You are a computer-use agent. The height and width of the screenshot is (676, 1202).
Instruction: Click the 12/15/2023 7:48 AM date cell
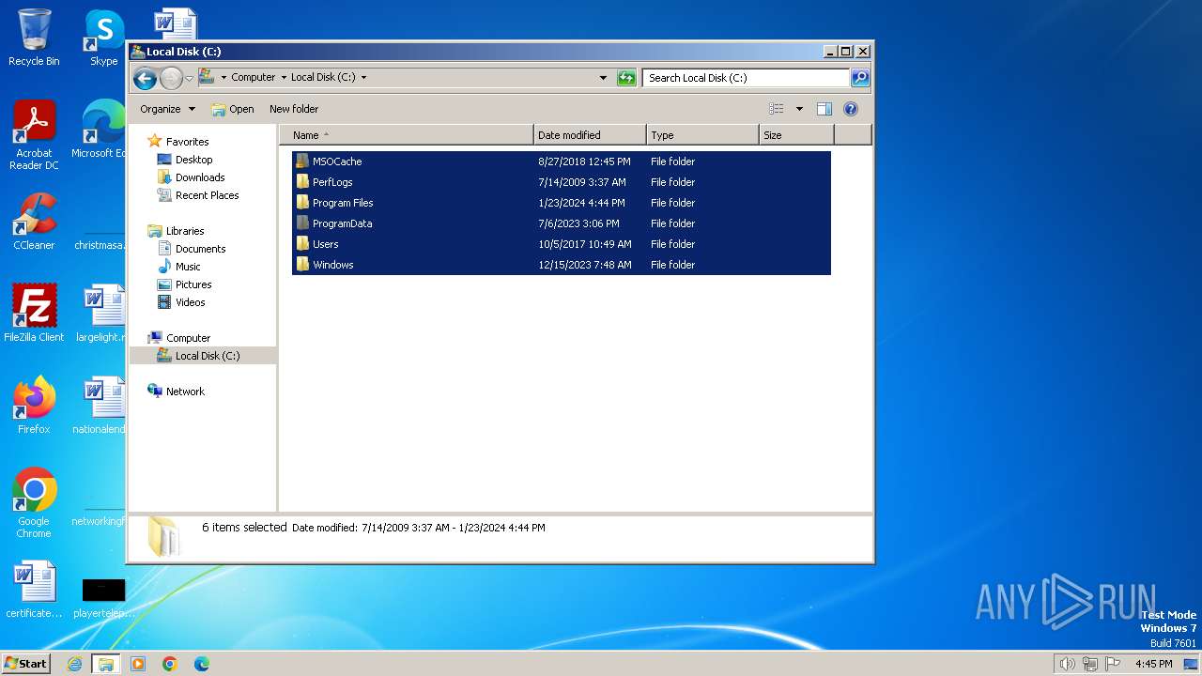(x=584, y=265)
